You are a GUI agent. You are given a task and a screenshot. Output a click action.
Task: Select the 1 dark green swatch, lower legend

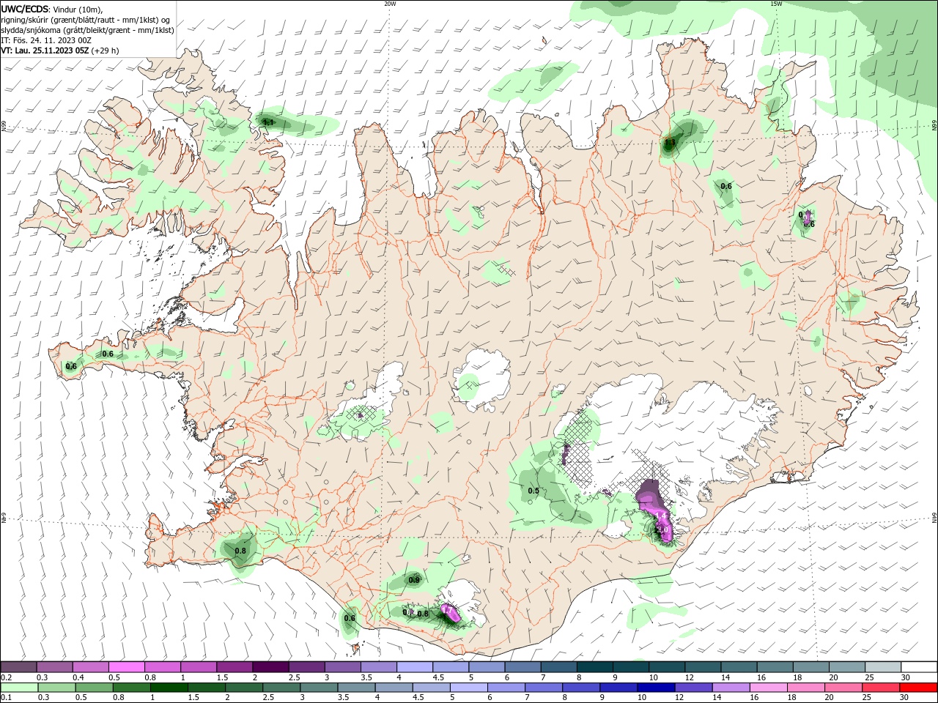pos(169,688)
